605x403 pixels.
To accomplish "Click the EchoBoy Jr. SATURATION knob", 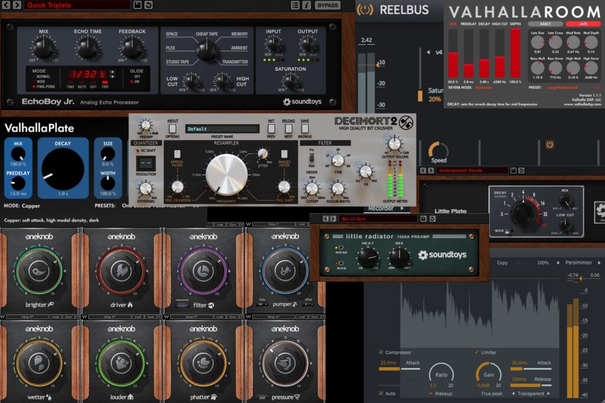I will click(290, 81).
